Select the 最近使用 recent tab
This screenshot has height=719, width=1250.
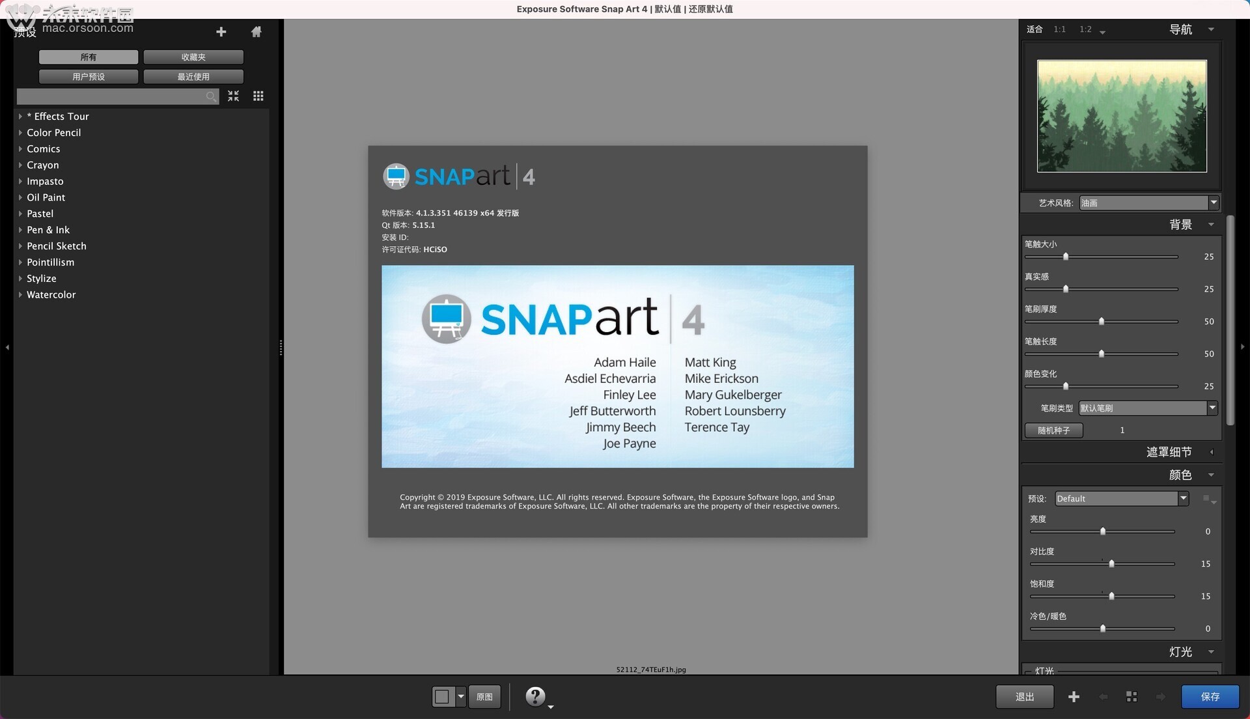193,77
